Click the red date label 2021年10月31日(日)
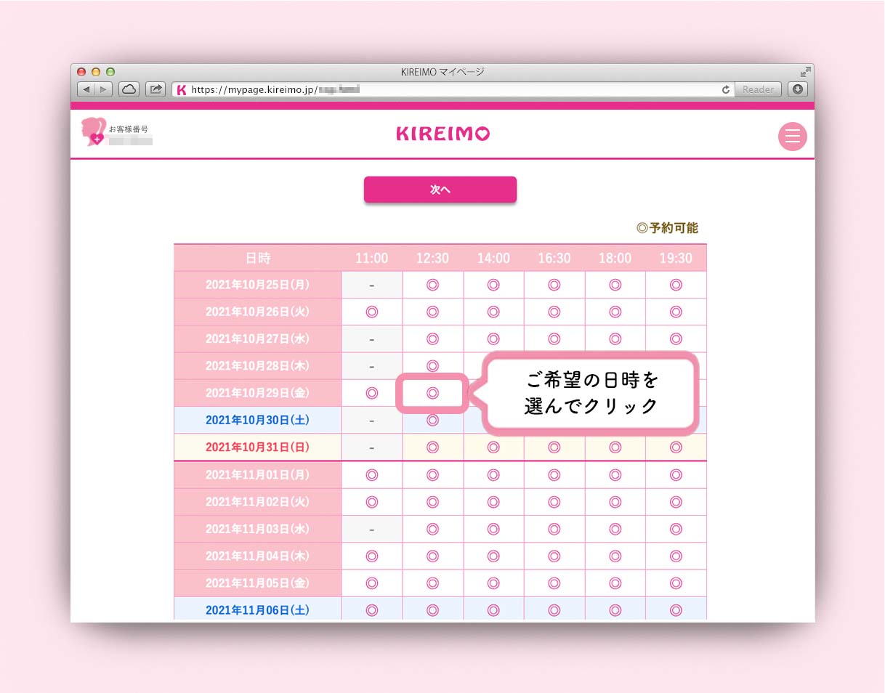885x693 pixels. tap(257, 447)
